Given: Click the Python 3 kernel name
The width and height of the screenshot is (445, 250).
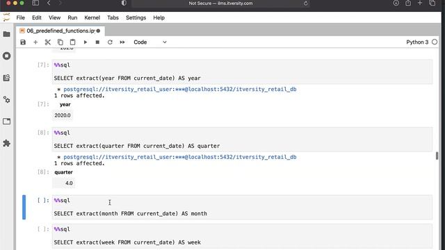Looking at the screenshot, I should tap(417, 42).
